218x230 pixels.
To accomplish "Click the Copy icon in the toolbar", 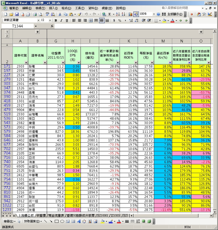I will point(65,14).
